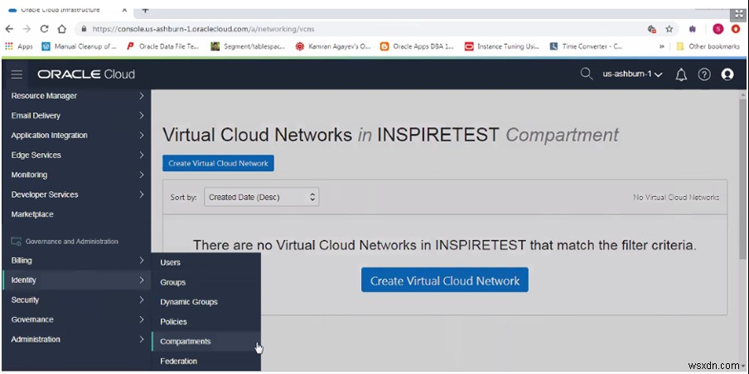This screenshot has height=374, width=749.
Task: Open Compartments in the Identity submenu
Action: click(x=205, y=342)
